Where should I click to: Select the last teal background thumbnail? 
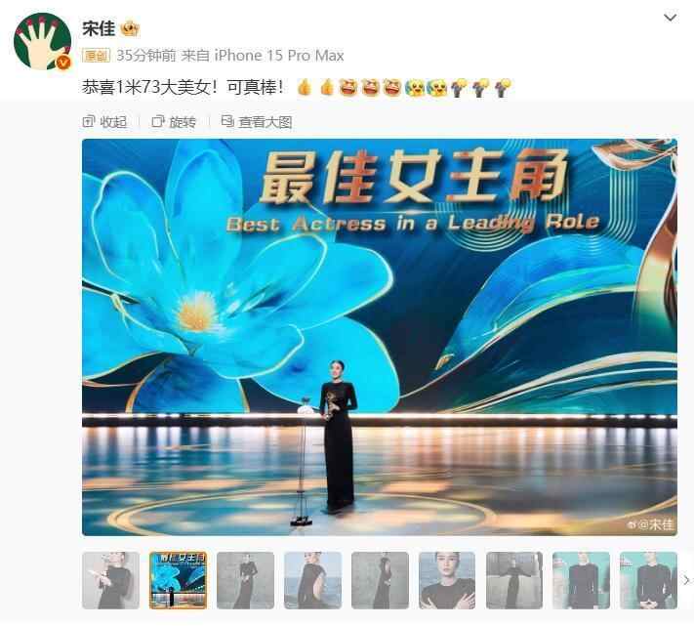648,580
